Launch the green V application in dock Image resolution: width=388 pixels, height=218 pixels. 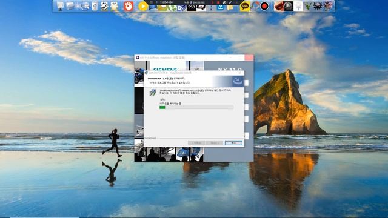pyautogui.click(x=308, y=6)
